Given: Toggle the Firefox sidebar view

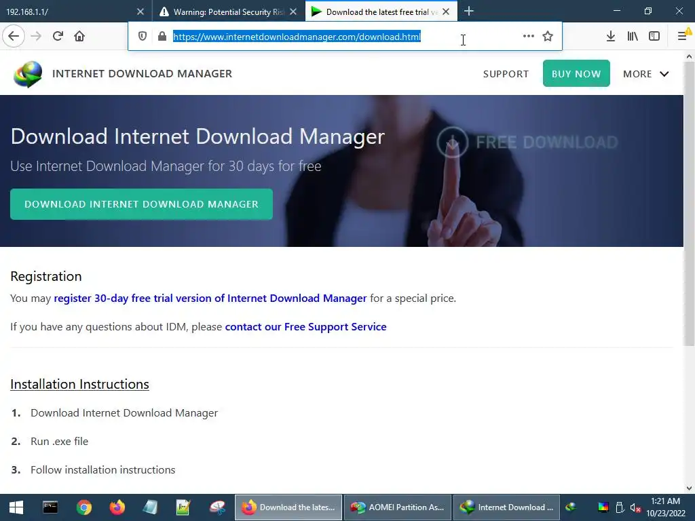Looking at the screenshot, I should pos(654,37).
